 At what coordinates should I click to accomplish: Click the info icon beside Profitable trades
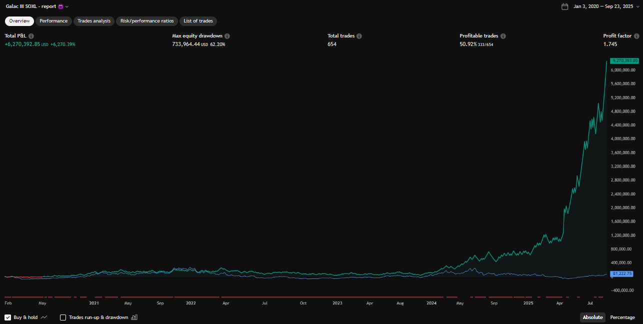pos(503,36)
